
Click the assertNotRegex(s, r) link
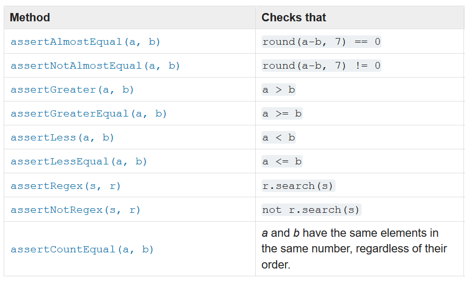click(75, 210)
